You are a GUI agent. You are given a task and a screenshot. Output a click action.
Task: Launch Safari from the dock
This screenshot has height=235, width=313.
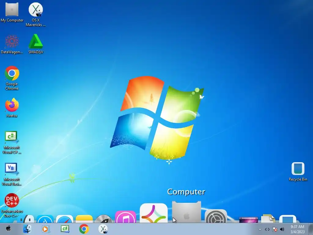tap(64, 219)
